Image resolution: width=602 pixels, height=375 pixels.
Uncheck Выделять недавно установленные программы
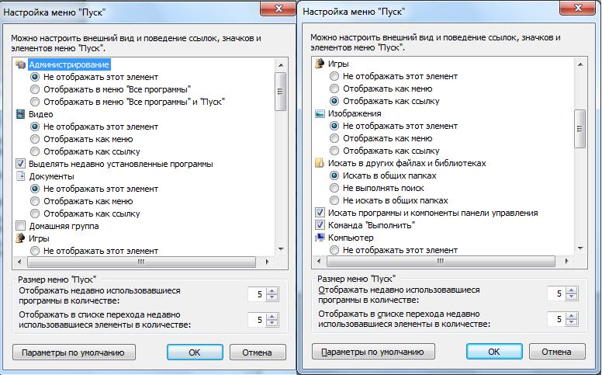click(x=20, y=164)
